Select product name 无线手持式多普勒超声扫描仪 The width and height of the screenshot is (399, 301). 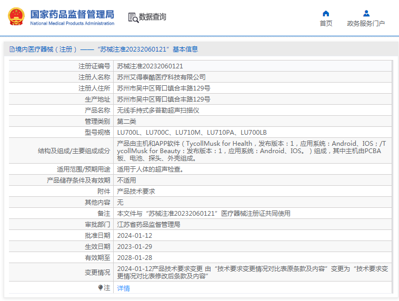point(158,110)
